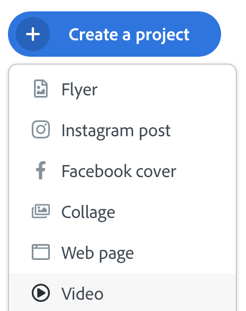Pick Collage from the list
This screenshot has width=246, height=311.
122,212
